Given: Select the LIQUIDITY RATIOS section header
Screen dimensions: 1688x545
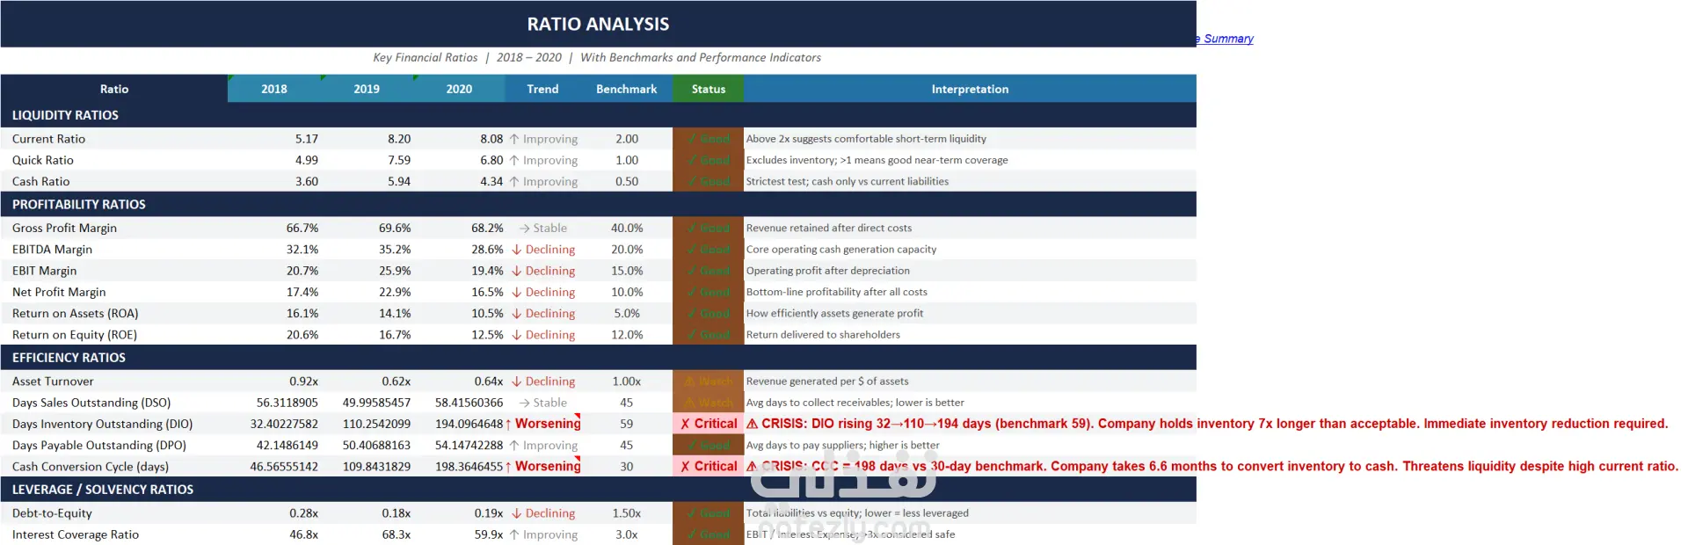Looking at the screenshot, I should (x=598, y=115).
